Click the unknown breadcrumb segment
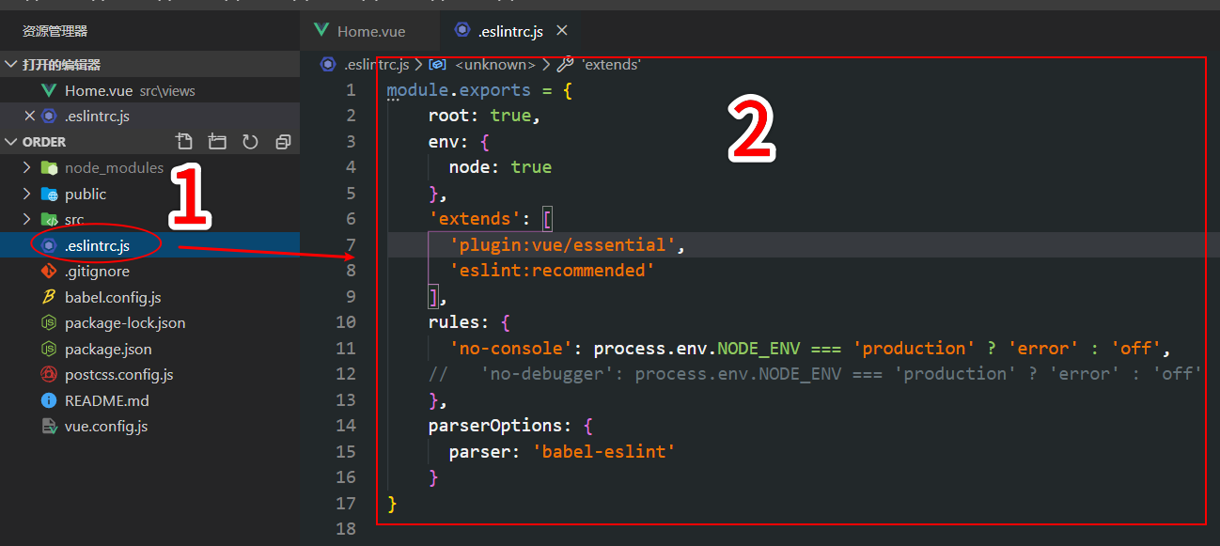 point(495,65)
